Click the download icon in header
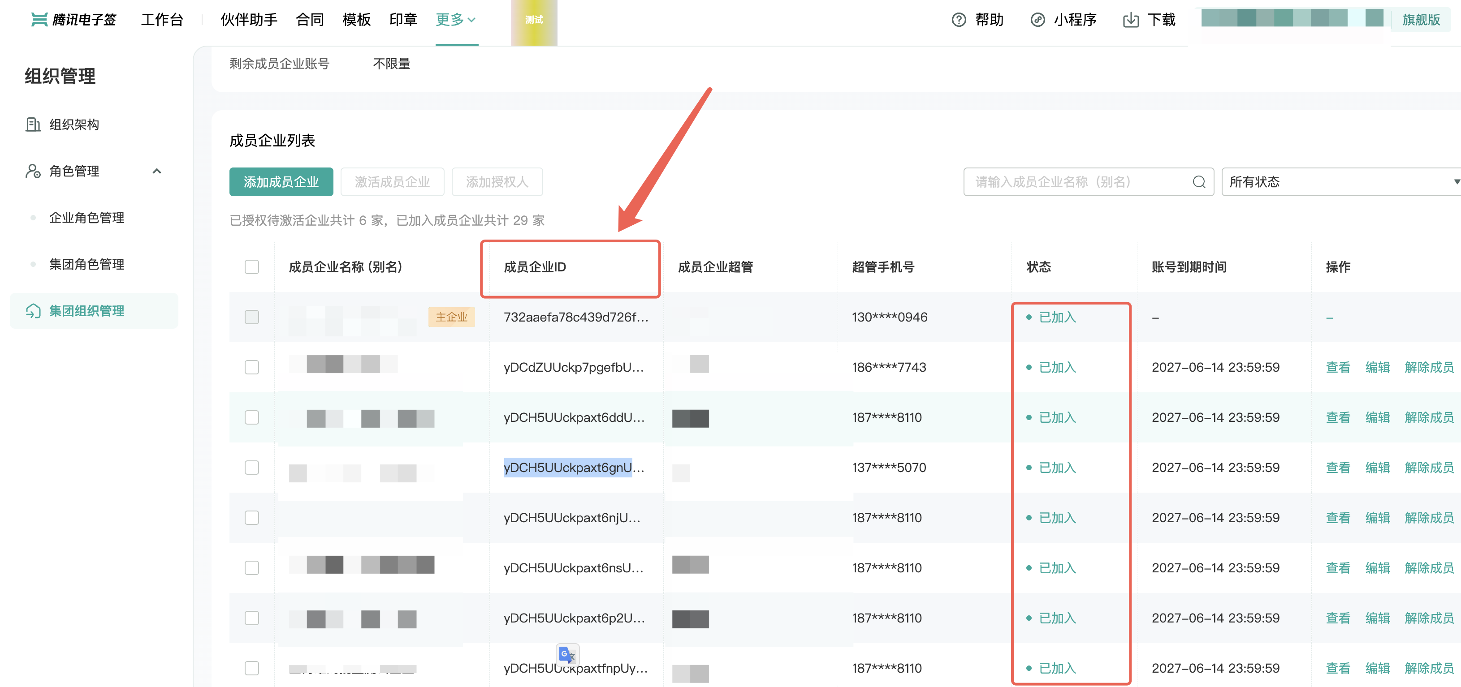This screenshot has height=687, width=1461. pos(1130,20)
